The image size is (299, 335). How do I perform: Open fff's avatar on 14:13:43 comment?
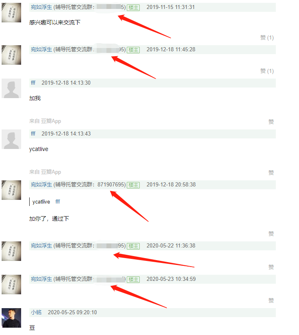pos(11,139)
